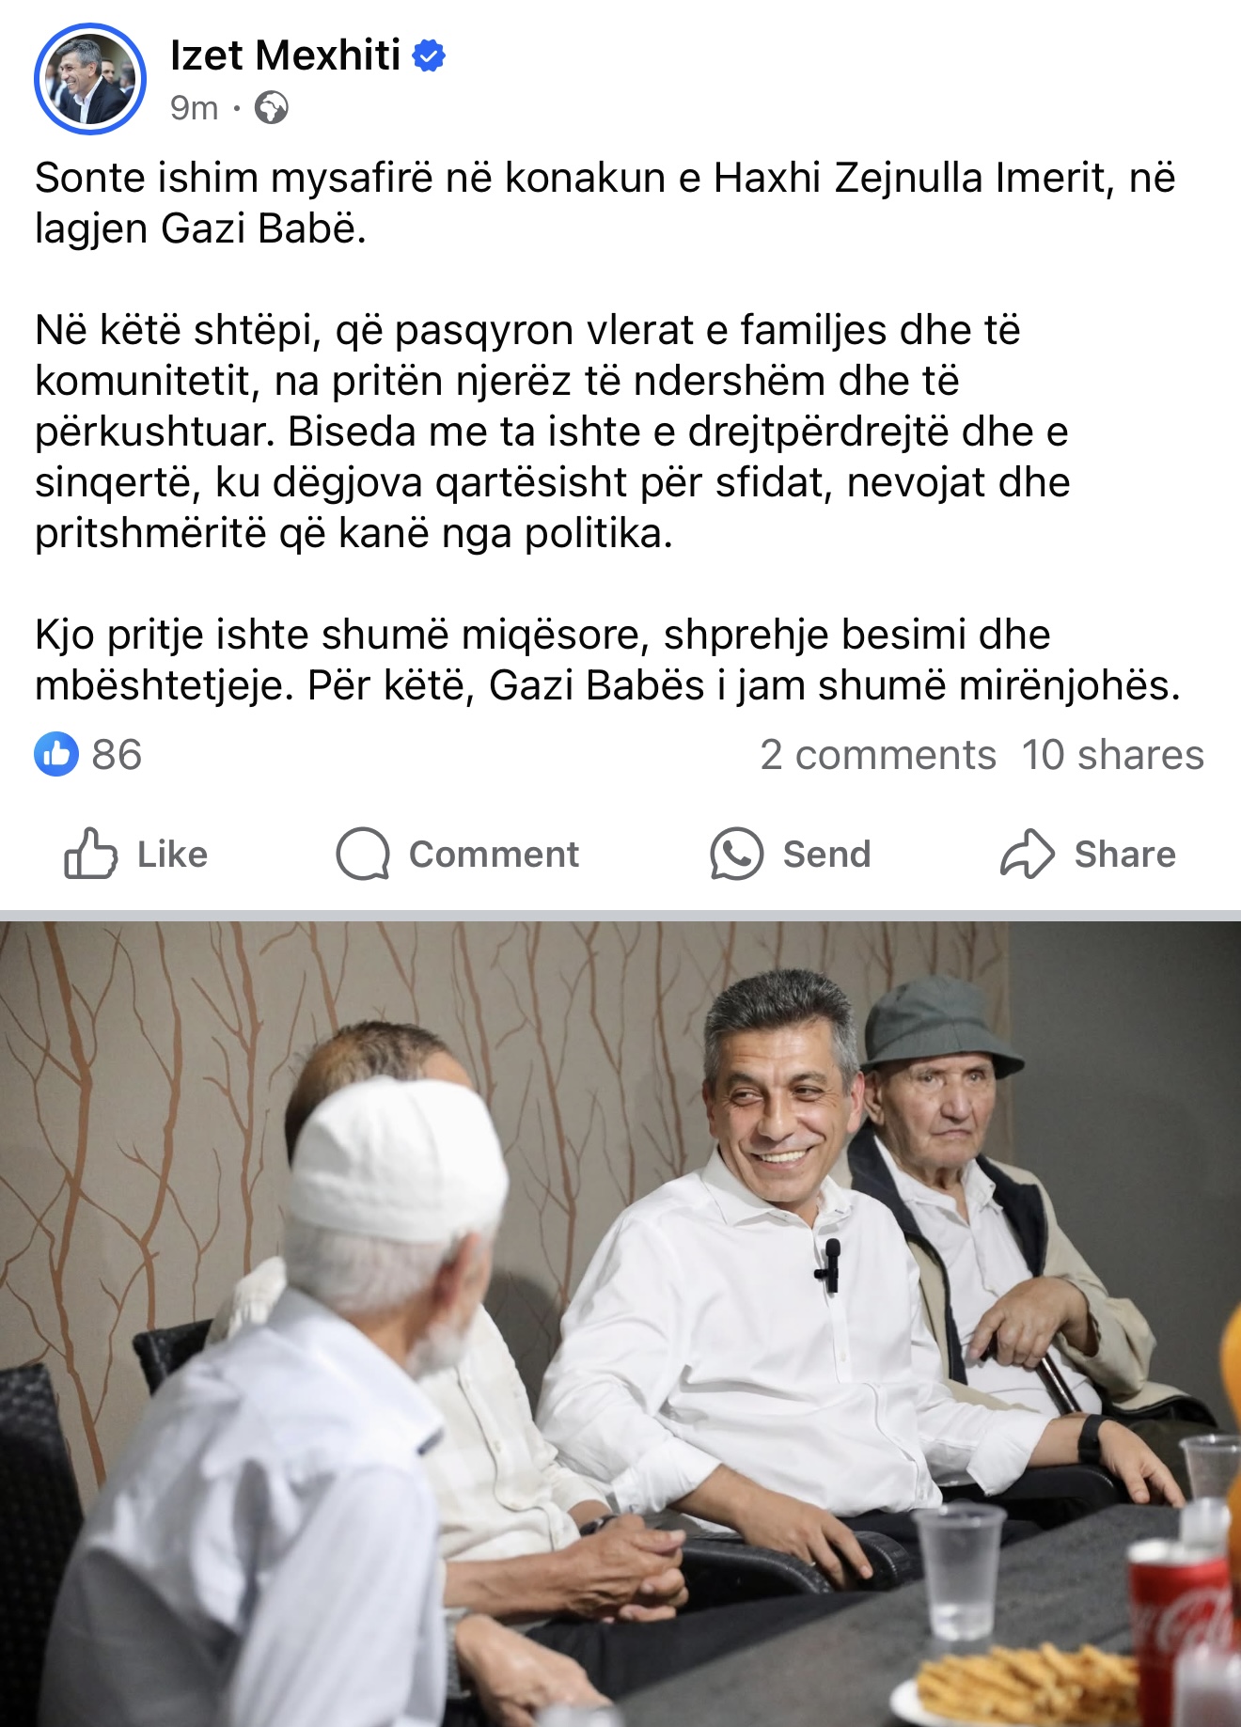Screen dimensions: 1241x1727
Task: Click the WhatsApp Send icon
Action: click(736, 854)
